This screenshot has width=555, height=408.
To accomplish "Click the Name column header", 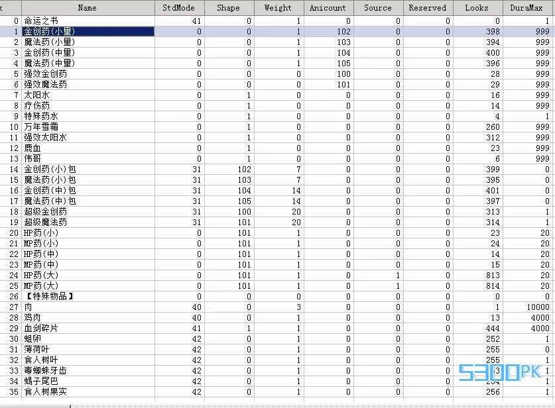I will pos(88,8).
